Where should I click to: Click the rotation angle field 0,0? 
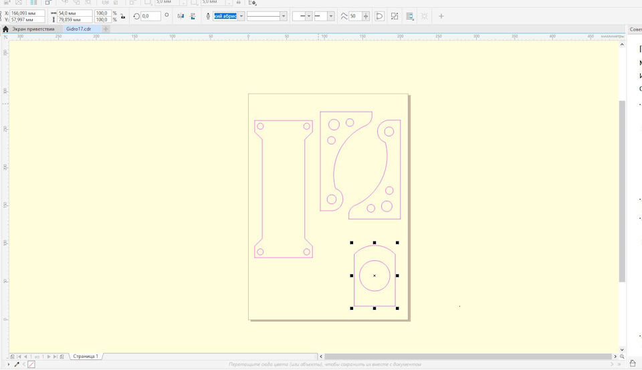point(150,16)
